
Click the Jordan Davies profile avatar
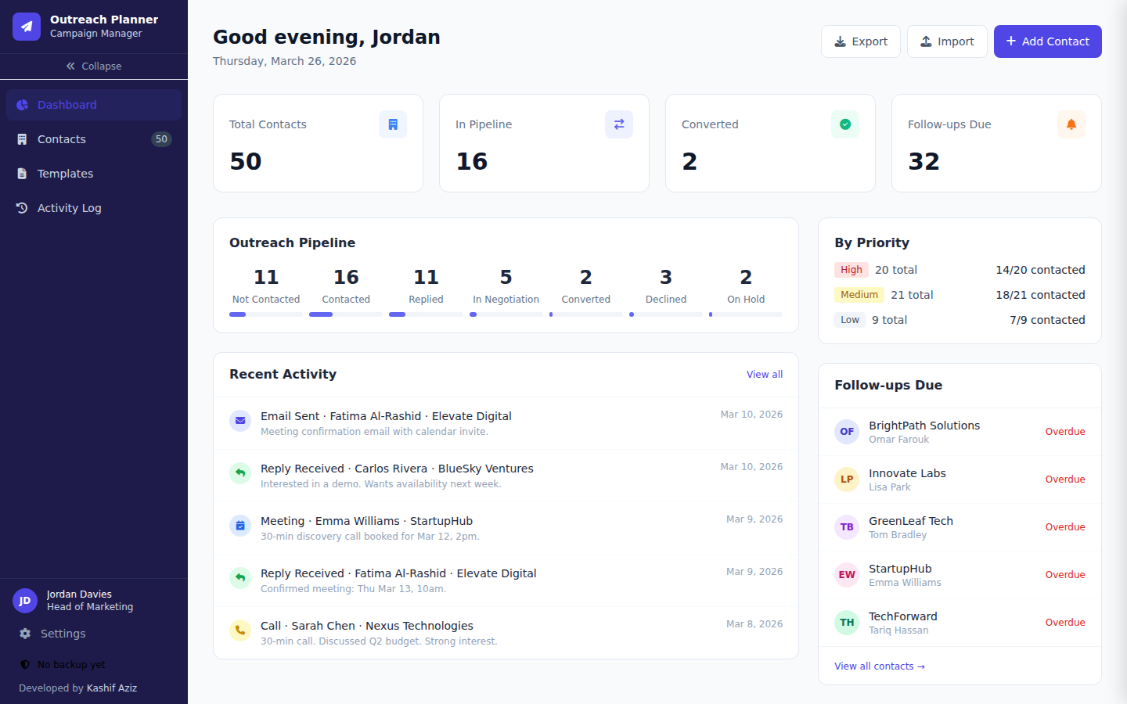coord(24,600)
